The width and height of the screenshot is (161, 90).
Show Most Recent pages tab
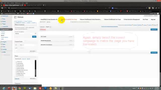pyautogui.click(x=18, y=59)
